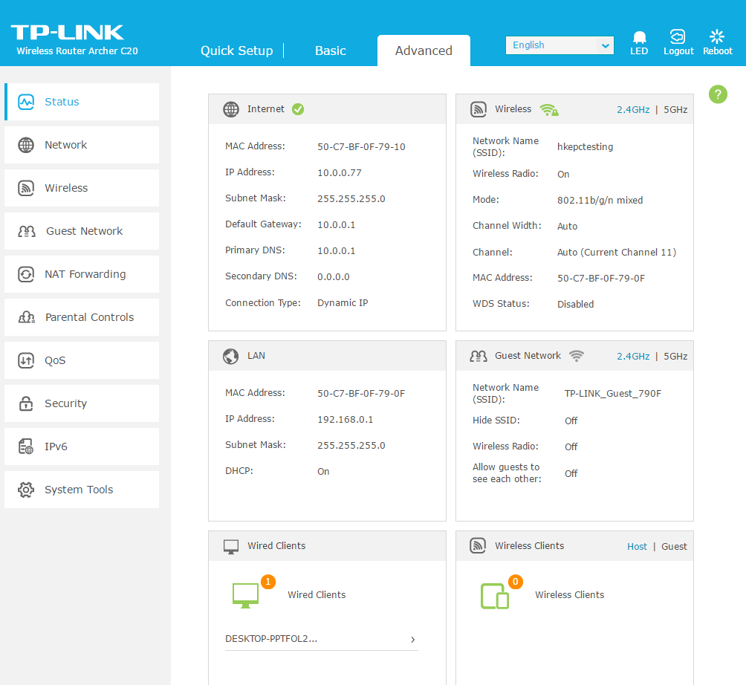Click the WDS Status value Disabled
The height and width of the screenshot is (685, 746).
(576, 305)
